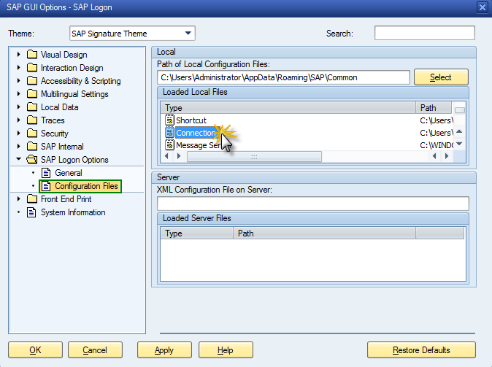Click the Traces folder icon

pos(32,120)
